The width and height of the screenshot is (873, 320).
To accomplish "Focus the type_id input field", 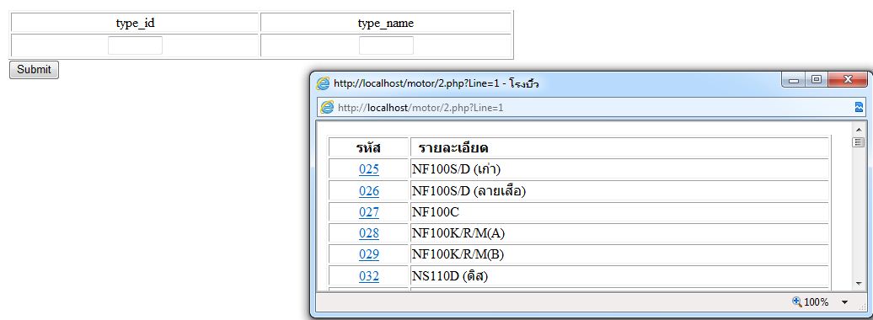I will click(x=136, y=45).
